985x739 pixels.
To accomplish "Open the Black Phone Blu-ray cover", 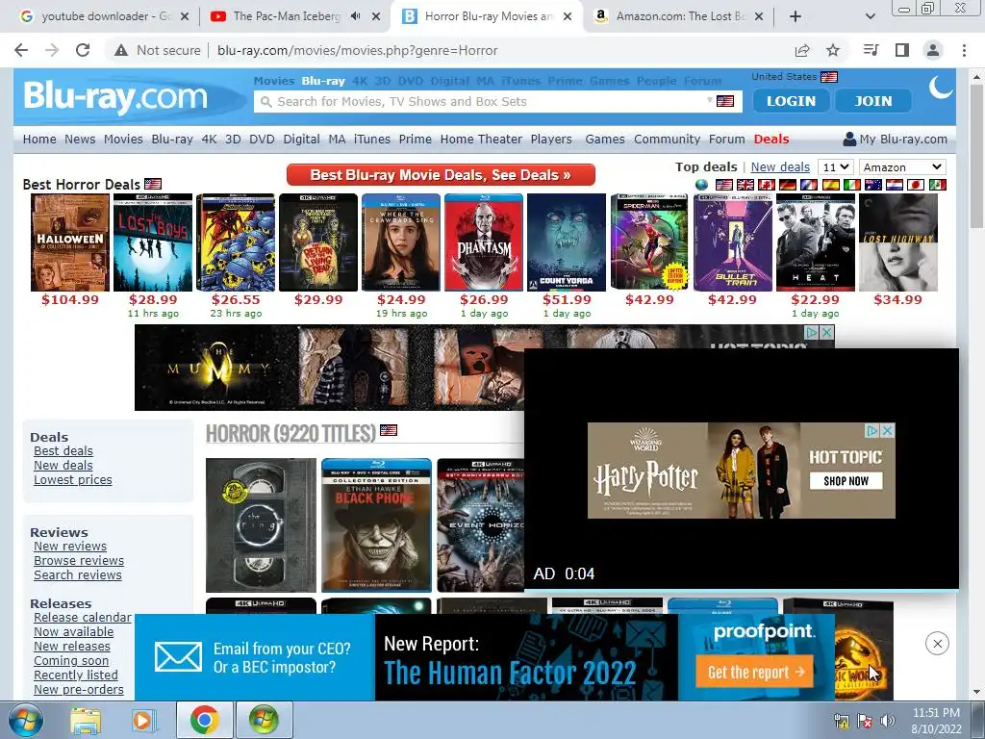I will click(376, 525).
